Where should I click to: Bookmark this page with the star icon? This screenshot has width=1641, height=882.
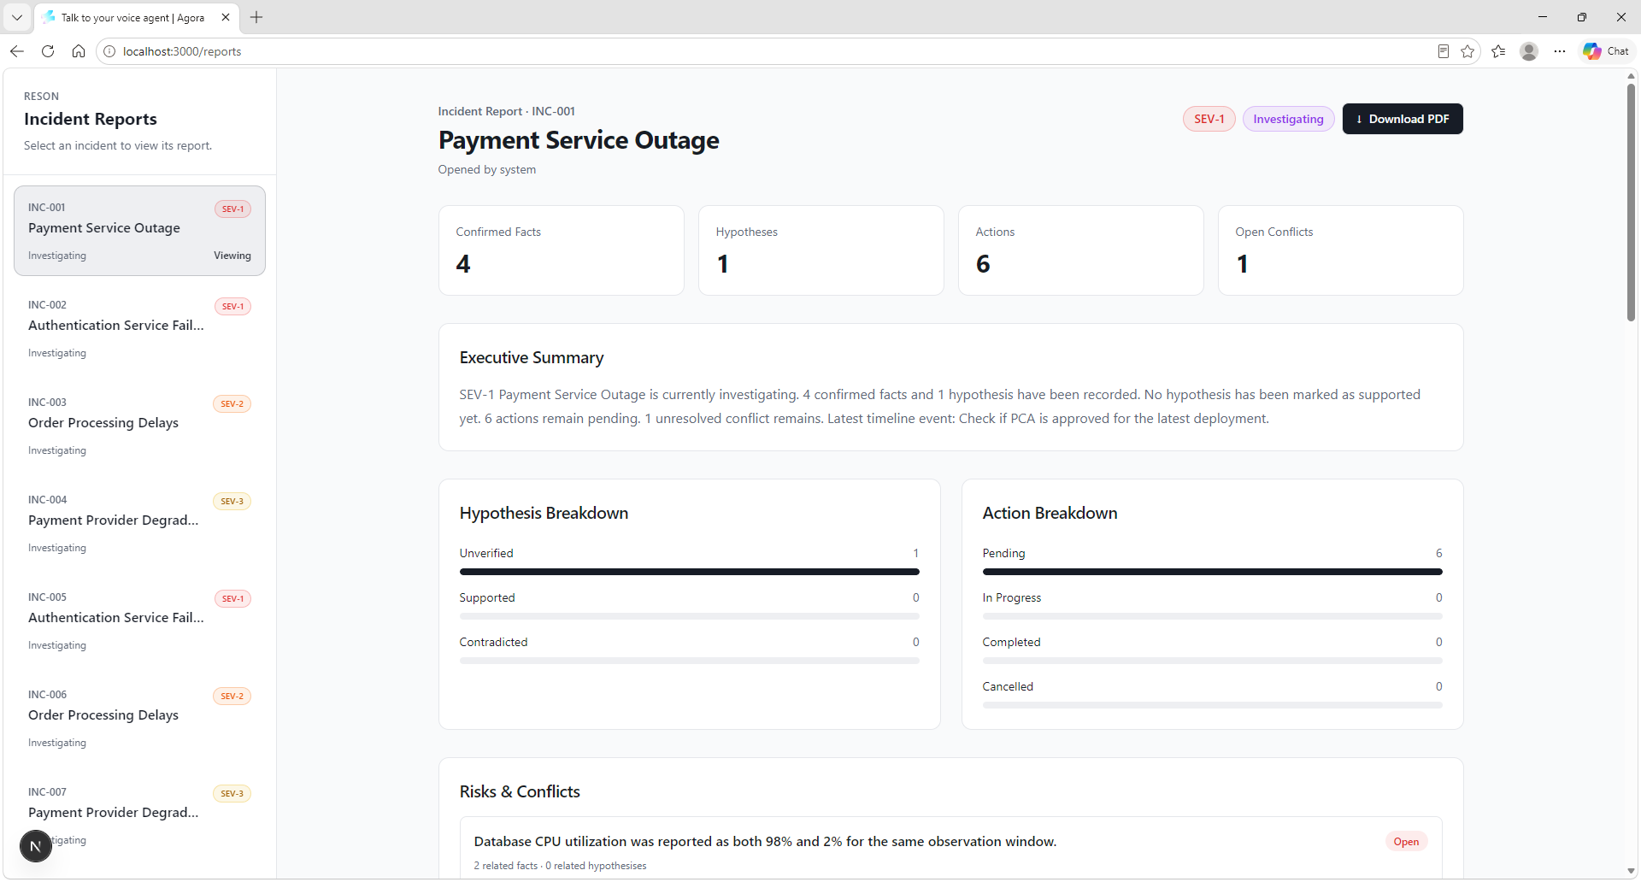[x=1467, y=51]
